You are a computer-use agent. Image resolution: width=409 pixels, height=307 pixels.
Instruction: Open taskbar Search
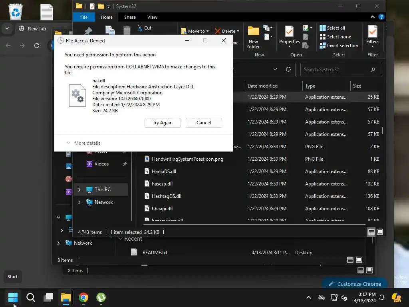tap(30, 297)
